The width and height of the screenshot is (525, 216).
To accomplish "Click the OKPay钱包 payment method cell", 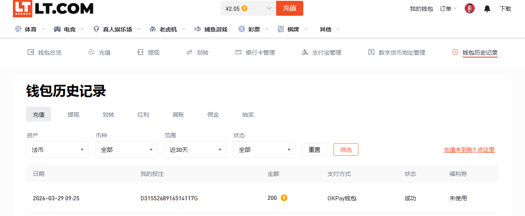I will 342,198.
